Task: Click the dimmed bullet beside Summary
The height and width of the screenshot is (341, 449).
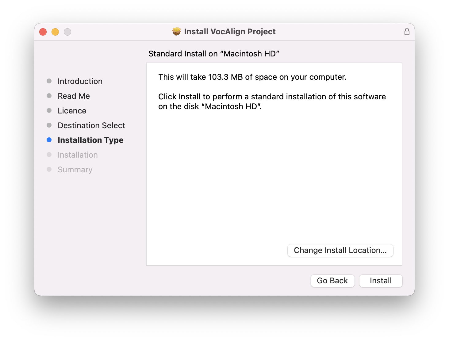Action: tap(49, 170)
